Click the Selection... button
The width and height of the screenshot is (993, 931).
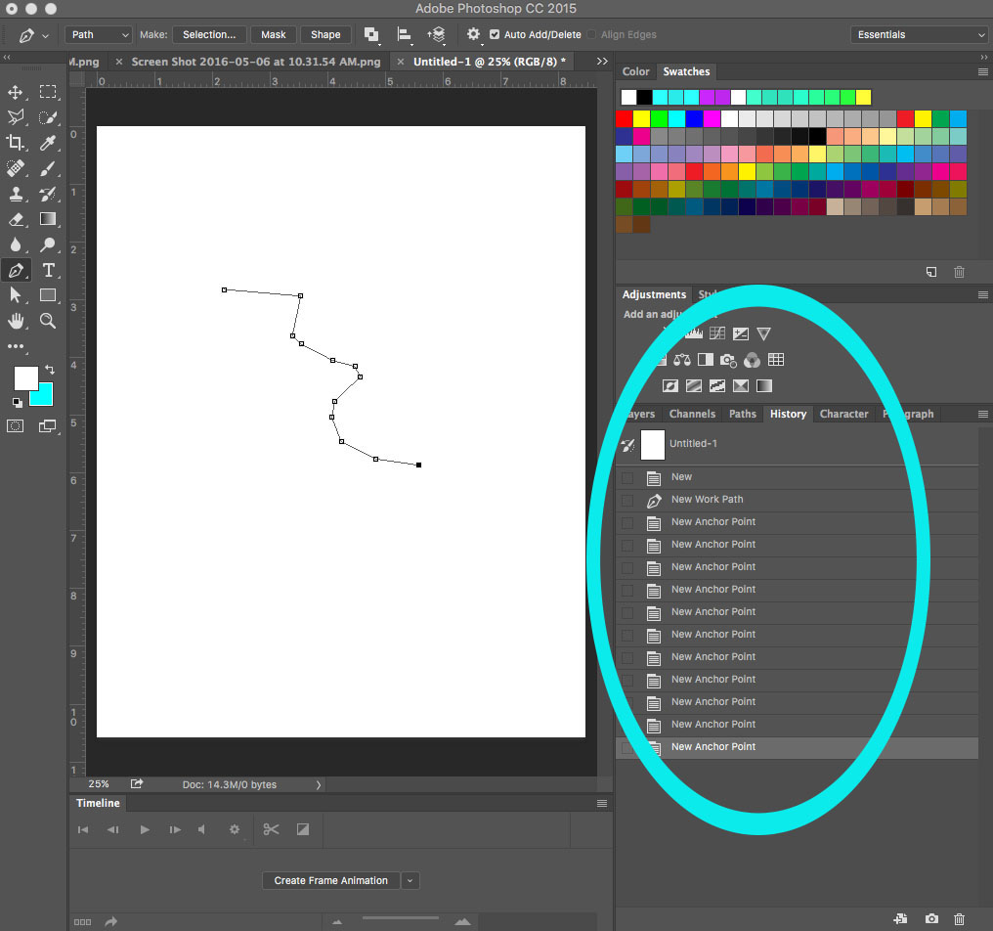click(209, 34)
